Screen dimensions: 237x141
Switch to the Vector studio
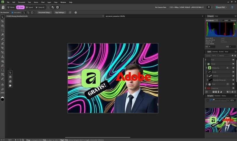pos(11,7)
